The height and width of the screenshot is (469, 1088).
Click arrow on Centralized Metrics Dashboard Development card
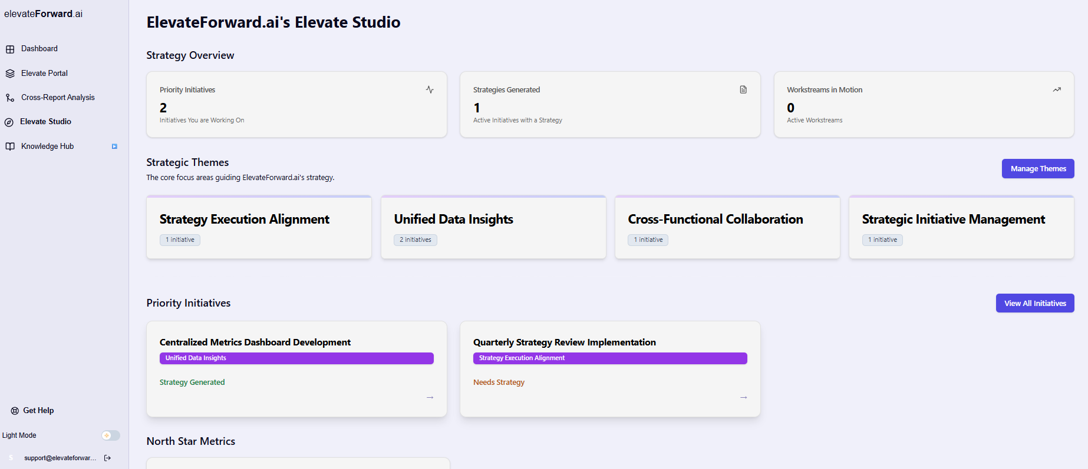coord(430,398)
